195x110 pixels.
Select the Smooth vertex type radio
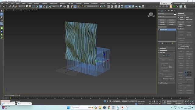pyautogui.click(x=179, y=19)
